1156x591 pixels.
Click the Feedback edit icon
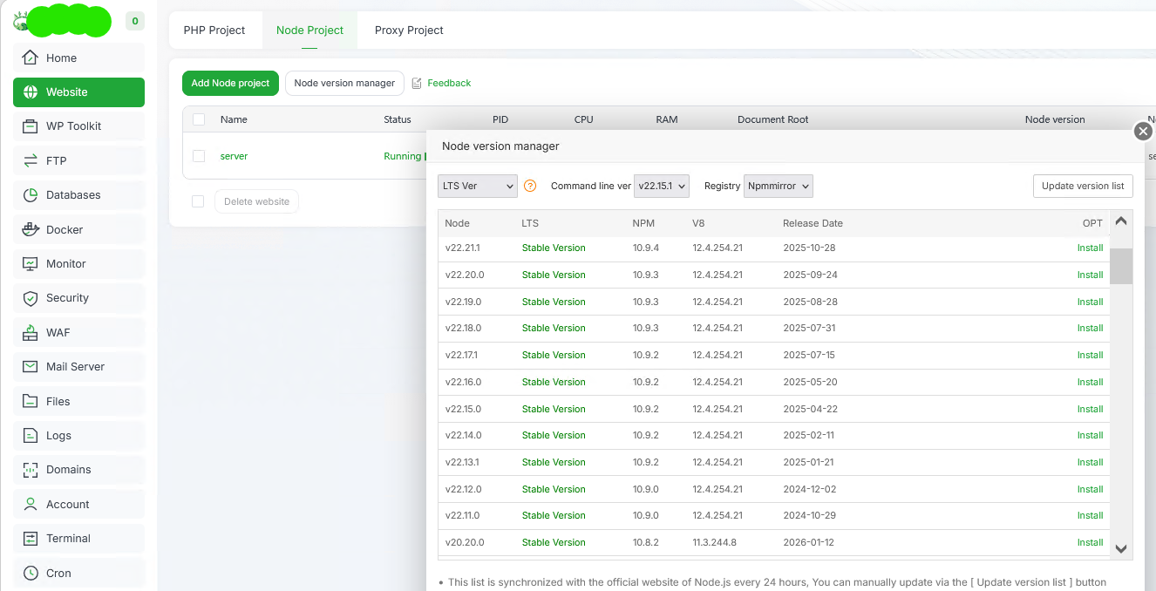(417, 83)
